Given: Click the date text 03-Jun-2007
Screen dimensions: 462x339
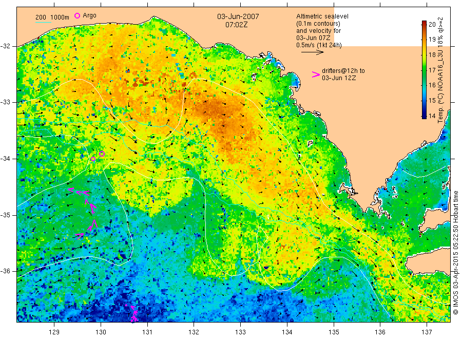Looking at the screenshot, I should tap(238, 16).
